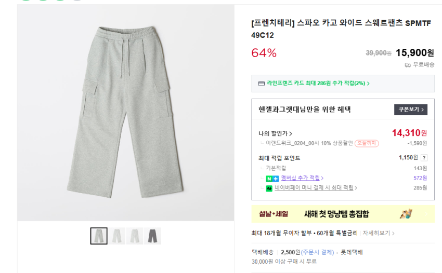Image resolution: width=442 pixels, height=273 pixels.
Task: Open 라인프렌즈 카드 최대 286원 추가 적립 link
Action: tap(318, 84)
